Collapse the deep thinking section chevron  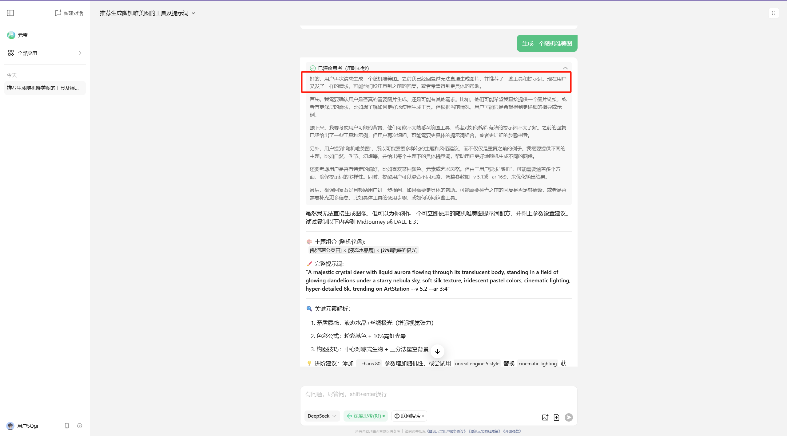click(565, 68)
